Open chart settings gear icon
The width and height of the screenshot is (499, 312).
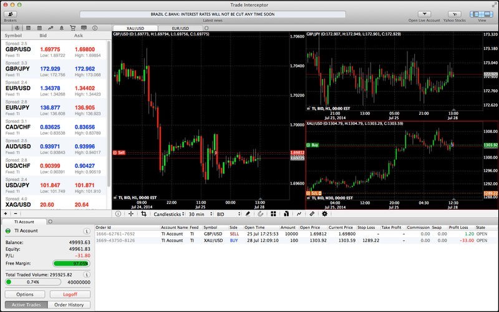[x=324, y=213]
